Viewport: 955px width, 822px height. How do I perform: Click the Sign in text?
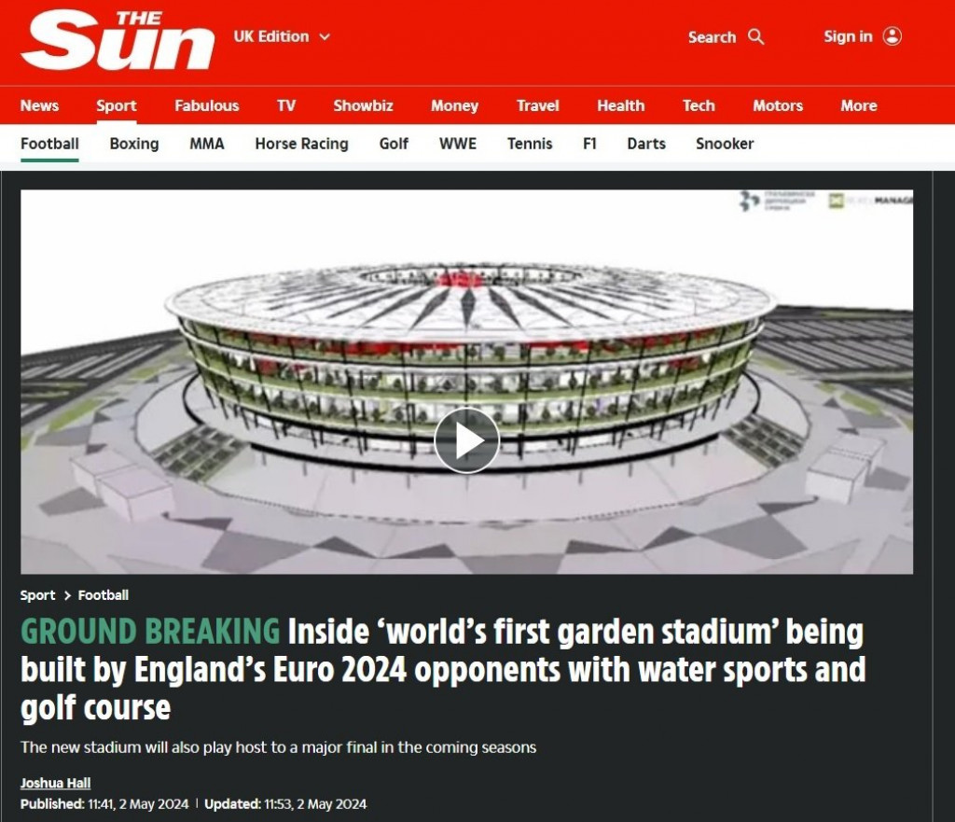click(x=848, y=36)
